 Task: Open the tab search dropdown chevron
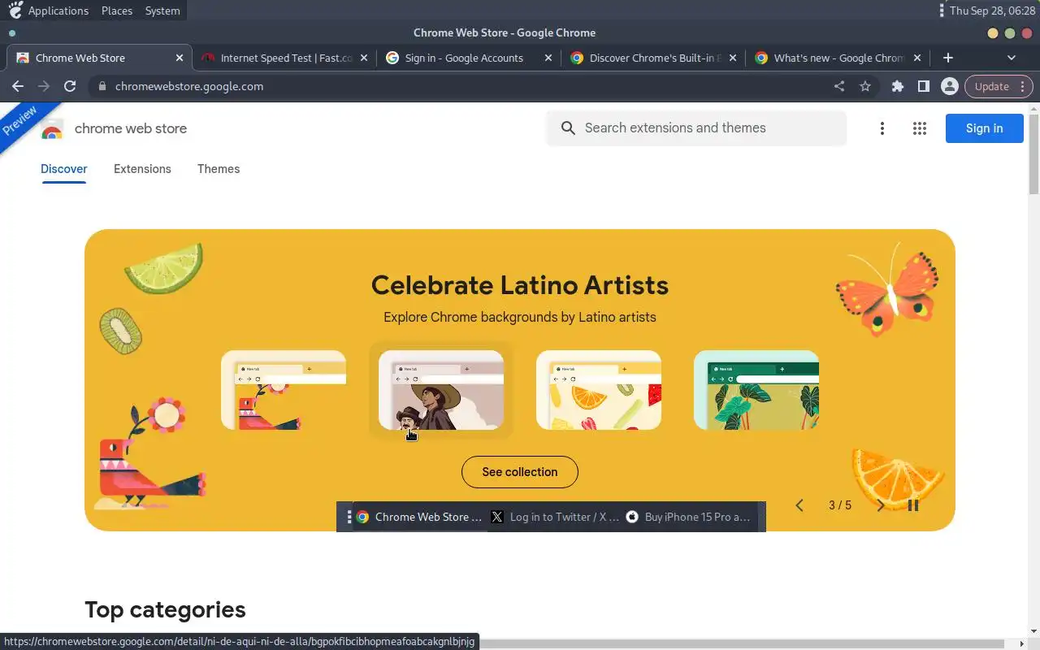(x=1012, y=58)
